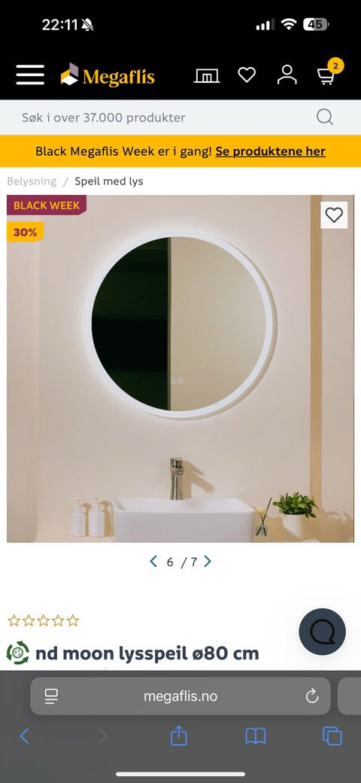This screenshot has height=783, width=361.
Task: Open the user account icon
Action: pos(287,75)
